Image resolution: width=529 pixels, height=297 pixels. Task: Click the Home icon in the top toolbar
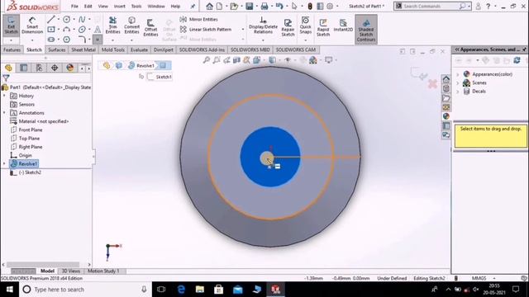pyautogui.click(x=209, y=6)
